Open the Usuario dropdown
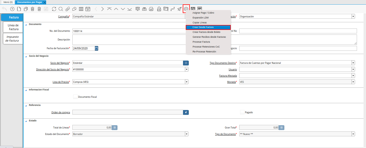Image resolution: width=366 pixels, height=148 pixels. coord(353,69)
